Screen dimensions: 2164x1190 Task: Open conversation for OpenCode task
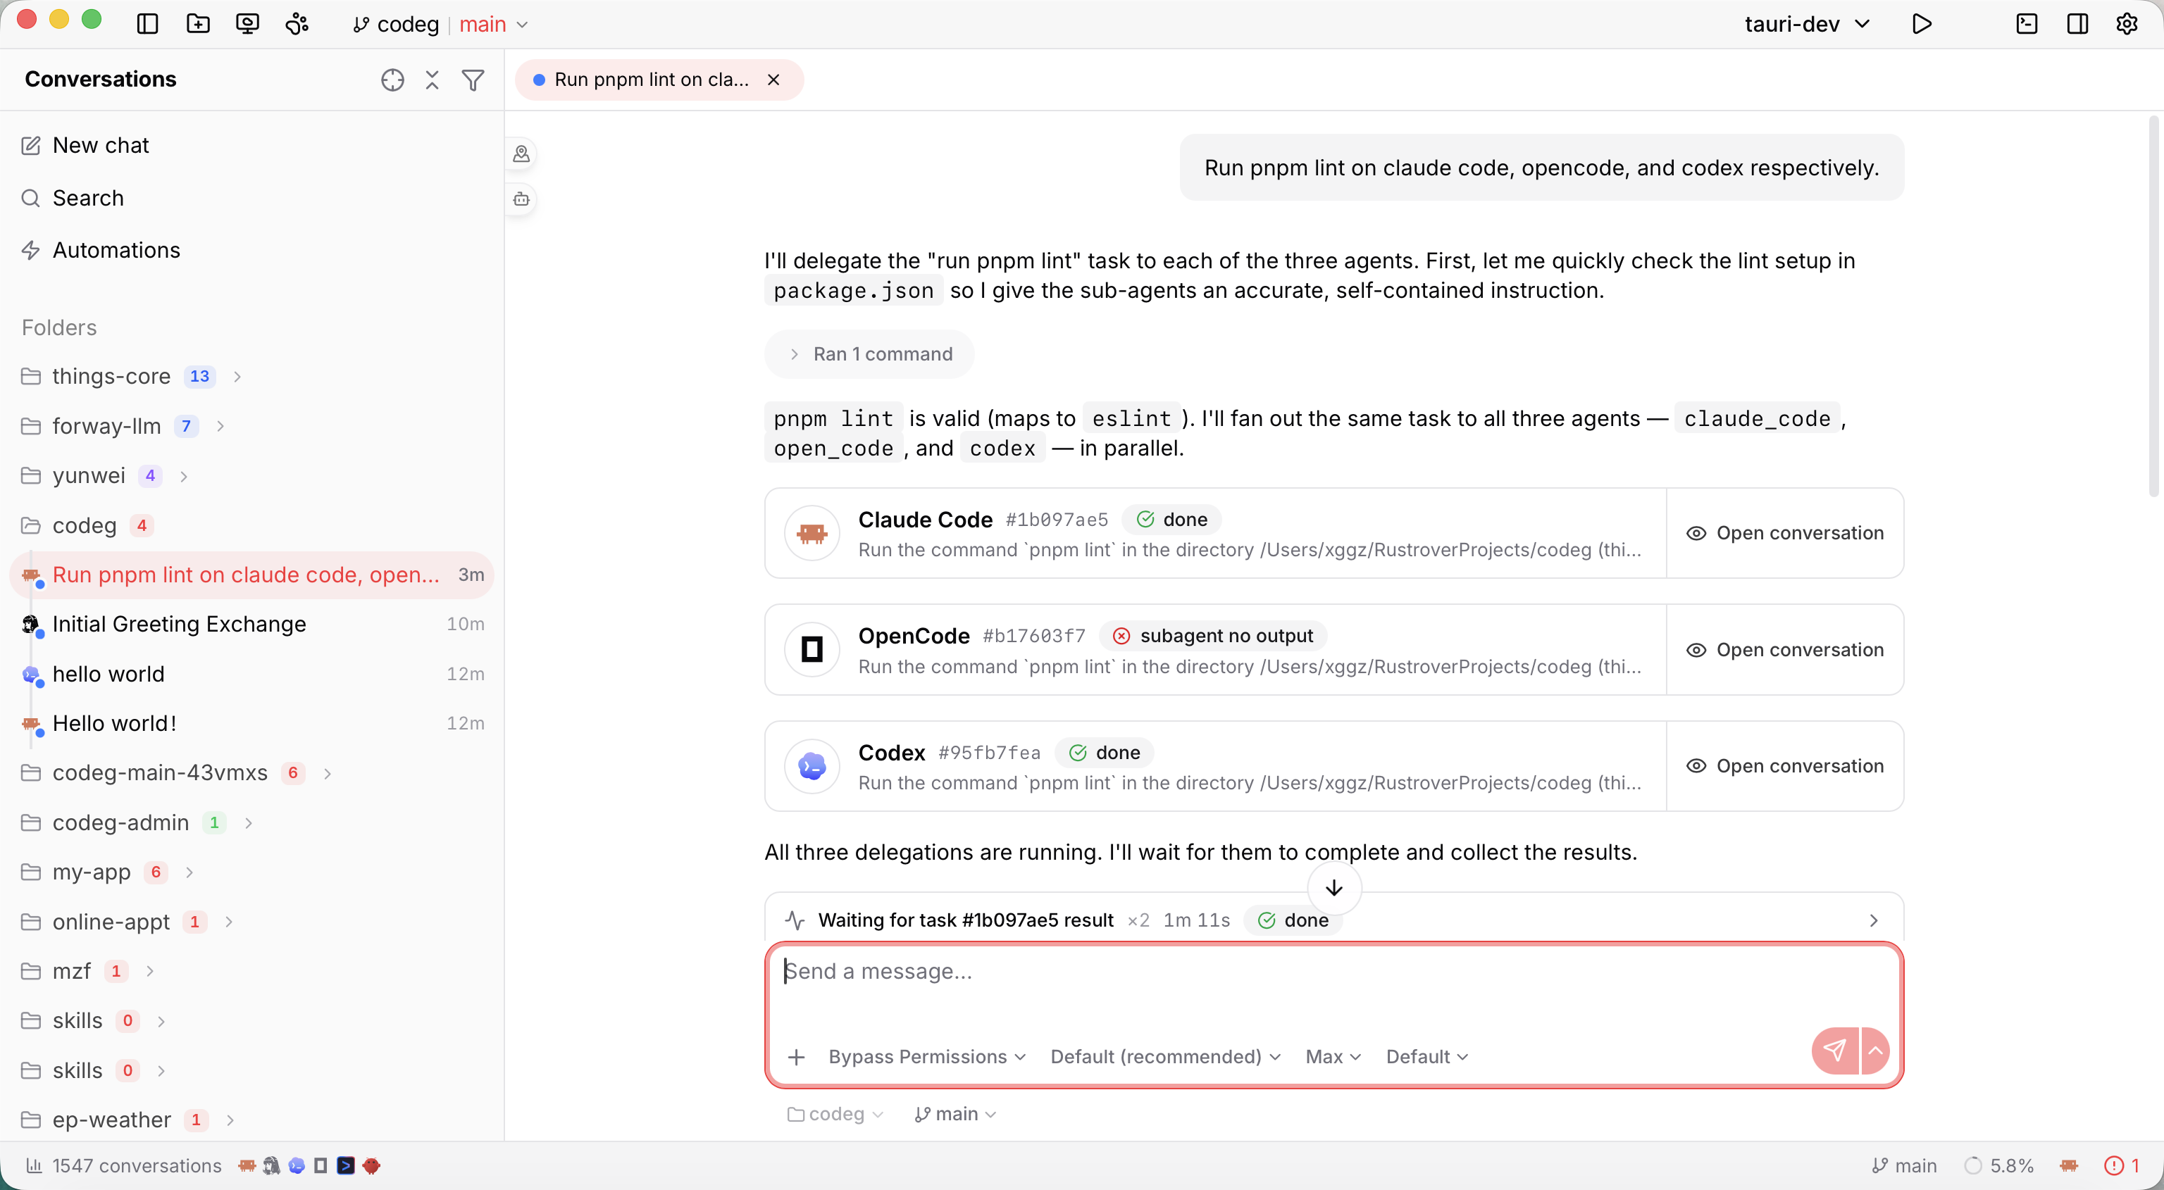point(1785,650)
